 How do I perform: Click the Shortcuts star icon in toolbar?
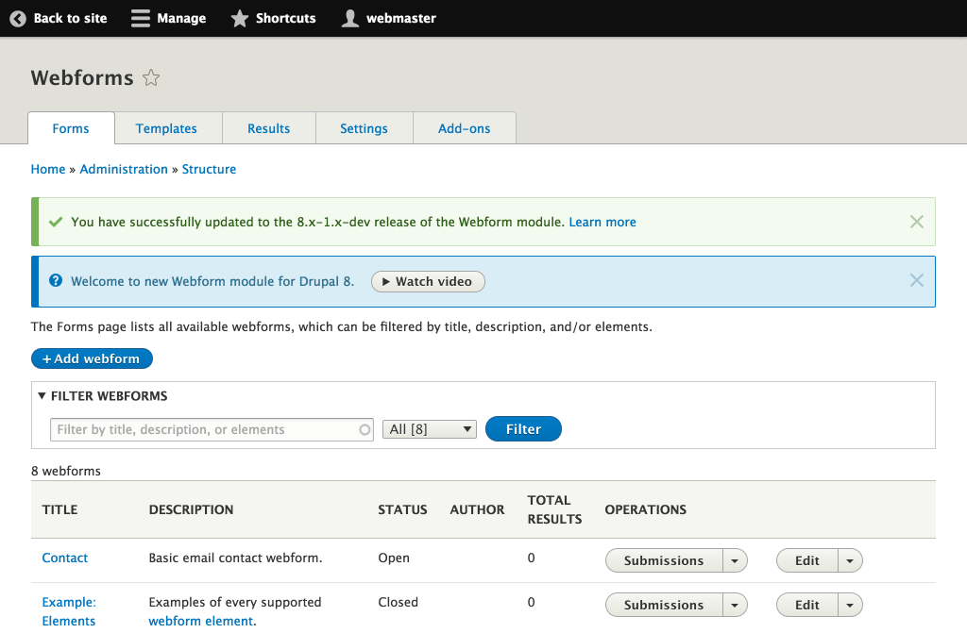click(x=239, y=19)
